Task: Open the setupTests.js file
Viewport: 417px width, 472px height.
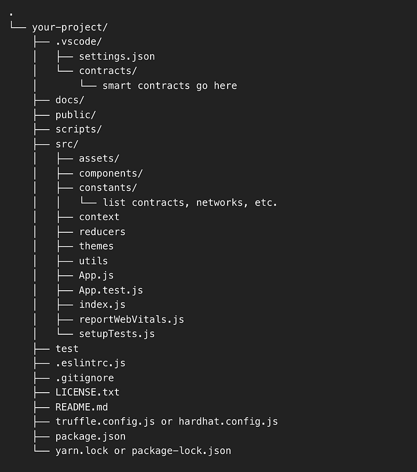Action: [x=117, y=334]
